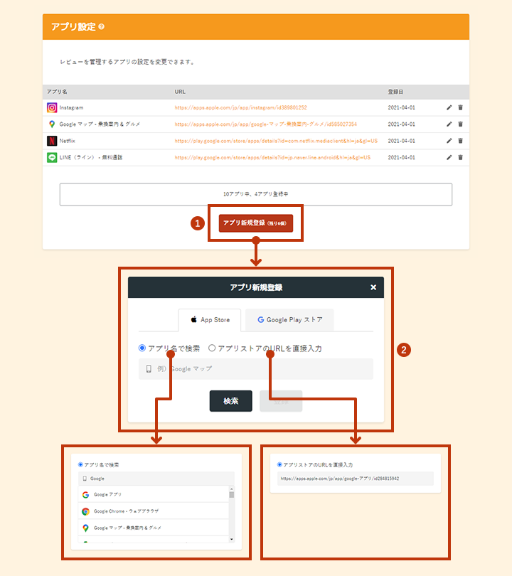The width and height of the screenshot is (512, 576).
Task: Click the edit pencil for Instagram
Action: 449,107
